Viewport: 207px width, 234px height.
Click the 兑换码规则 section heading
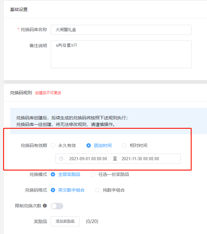click(21, 93)
